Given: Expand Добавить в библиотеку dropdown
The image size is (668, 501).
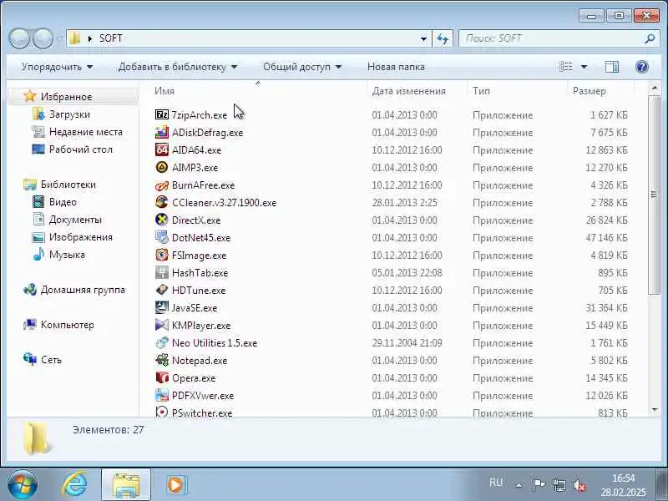Looking at the screenshot, I should (x=178, y=67).
